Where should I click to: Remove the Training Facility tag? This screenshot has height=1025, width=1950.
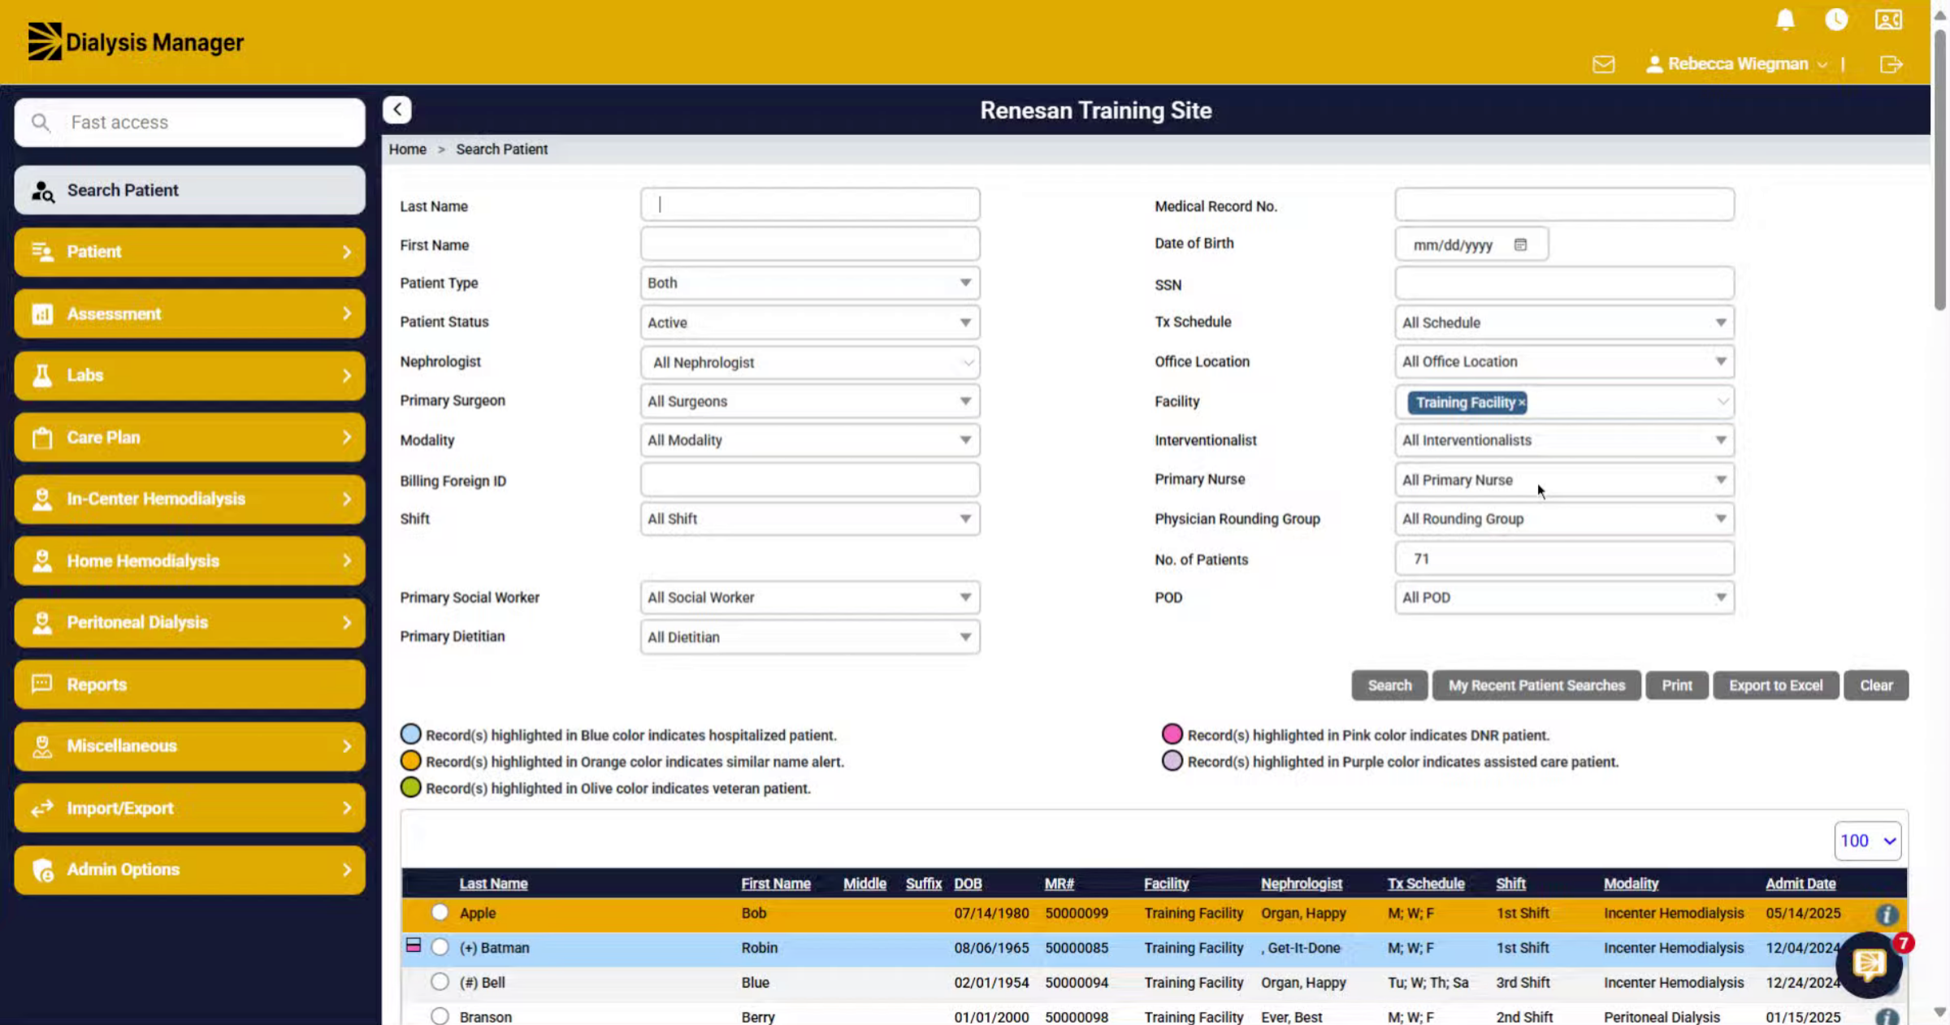(1522, 403)
